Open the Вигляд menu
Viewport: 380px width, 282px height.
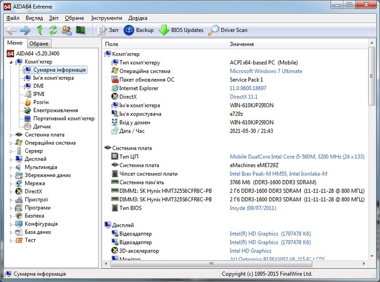(34, 18)
